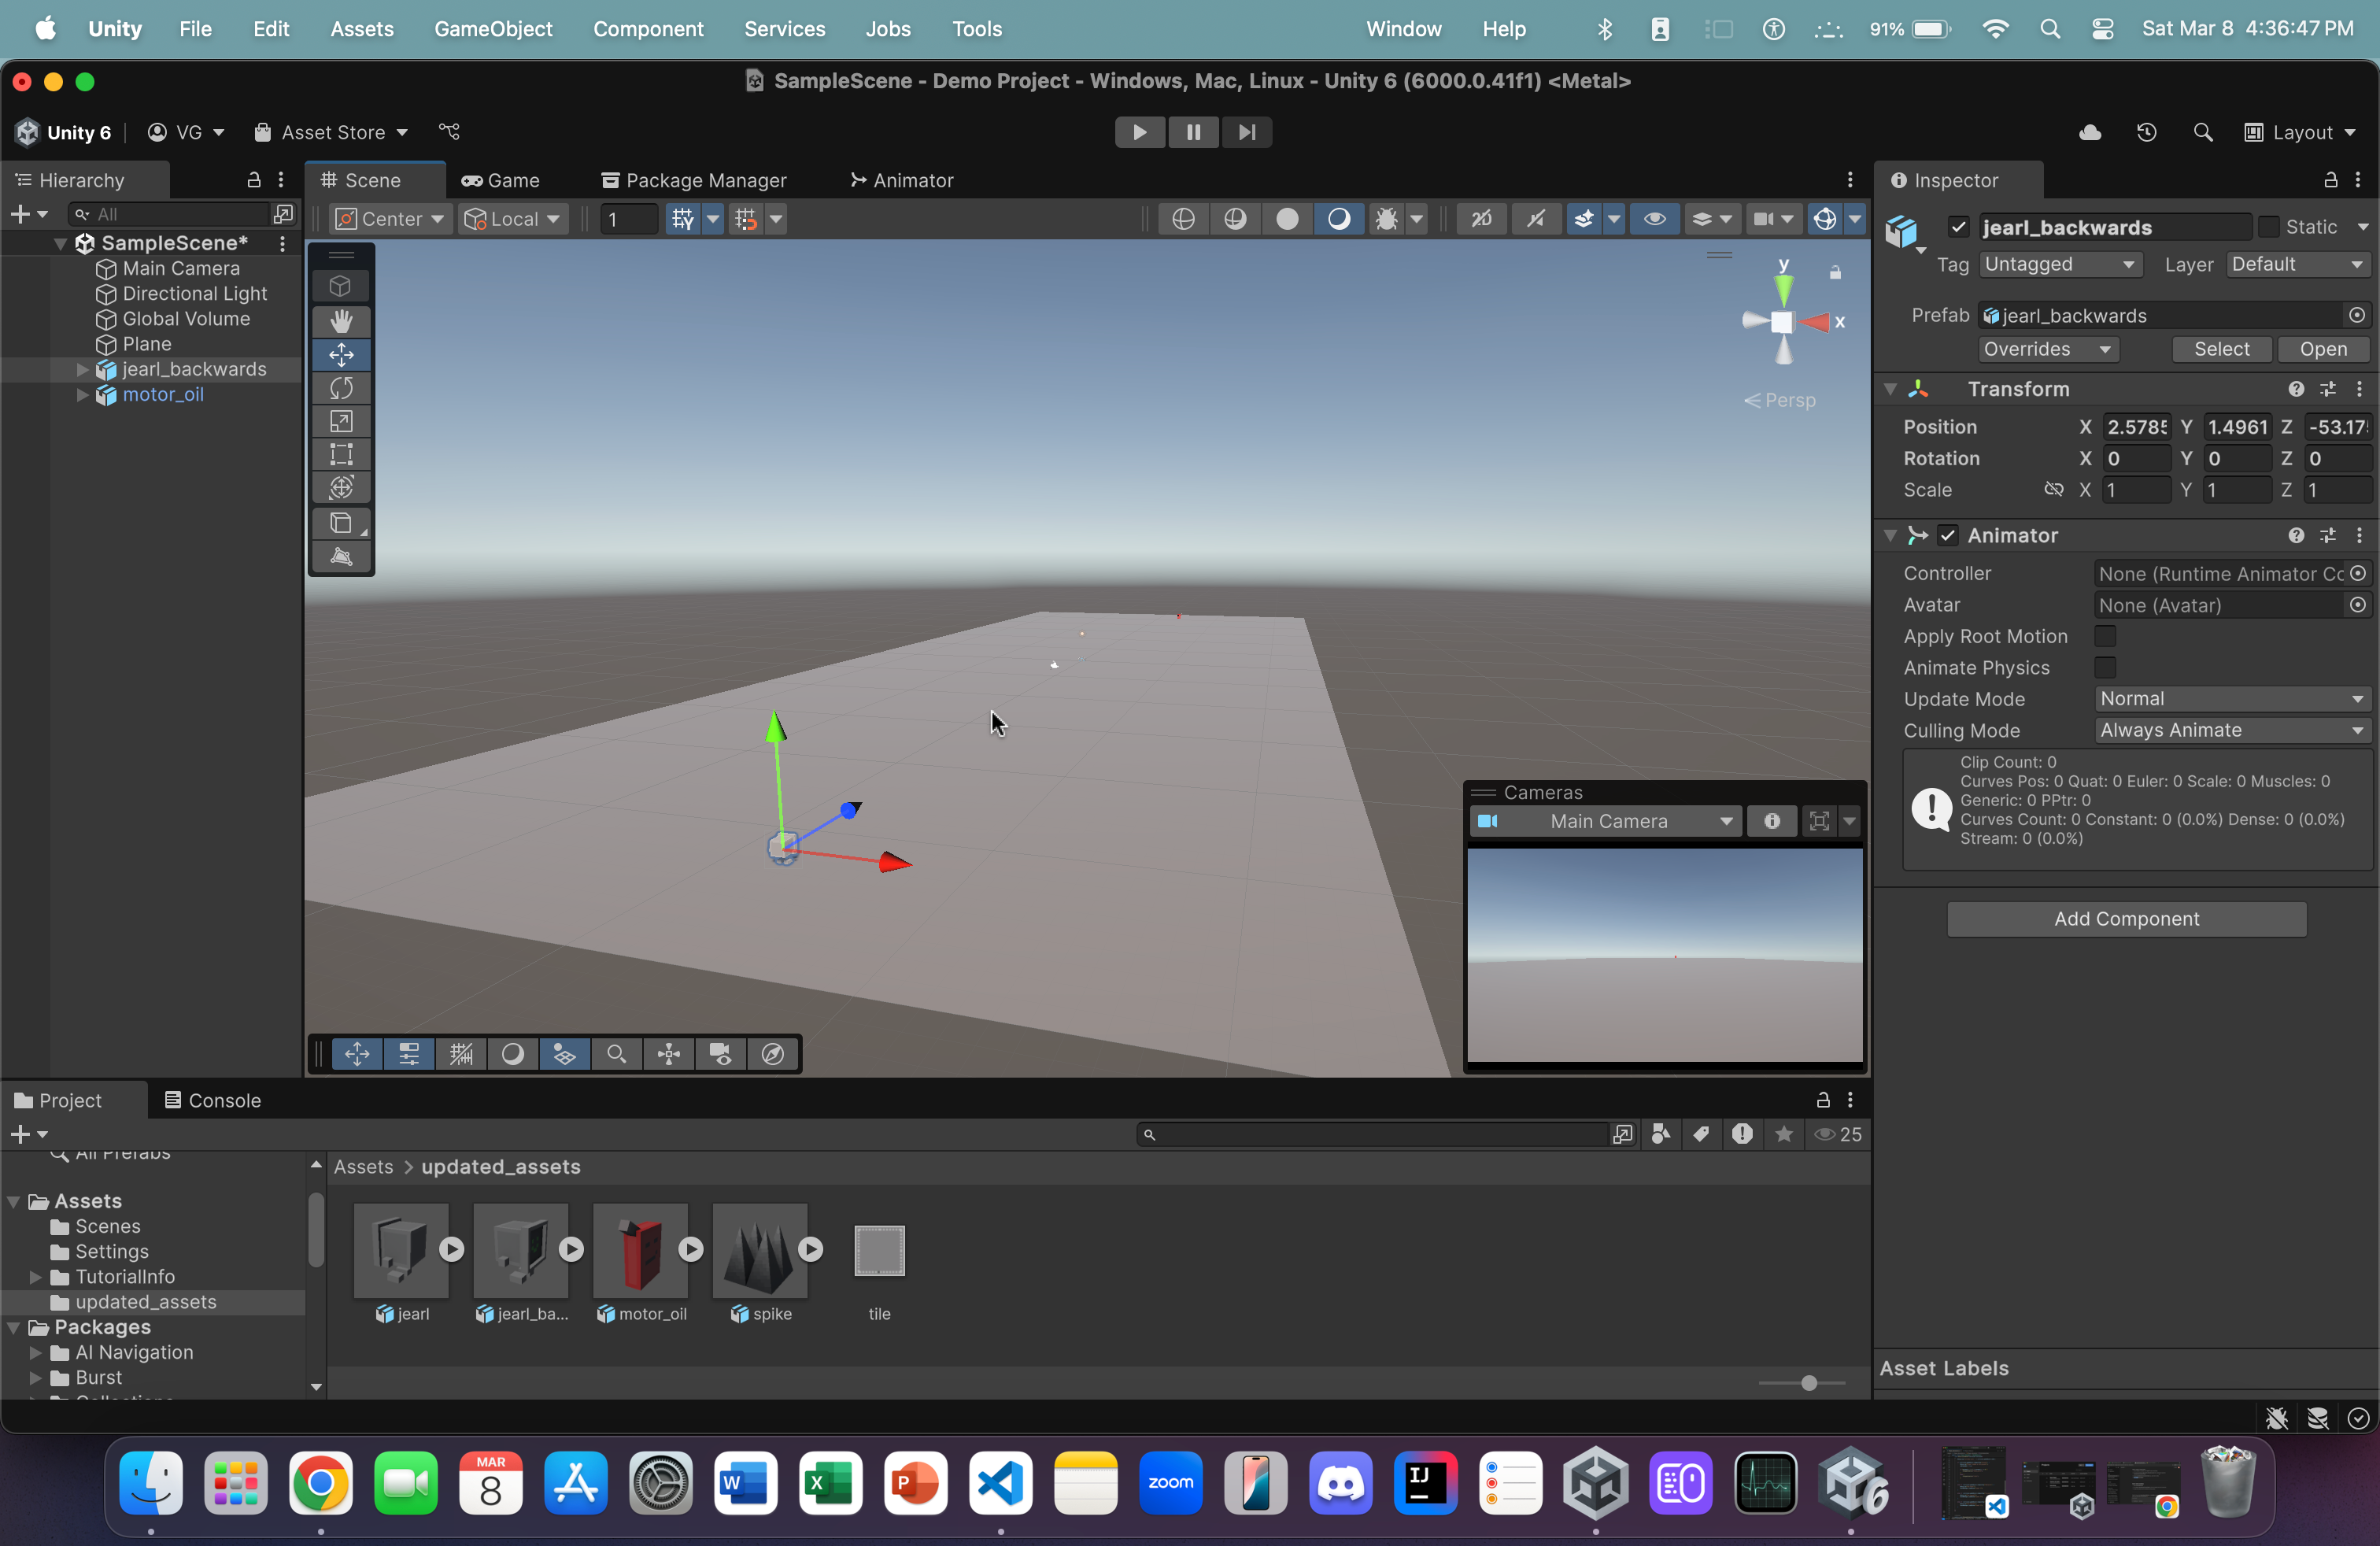Viewport: 2380px width, 1546px height.
Task: Open the Layout dropdown
Action: point(2300,132)
